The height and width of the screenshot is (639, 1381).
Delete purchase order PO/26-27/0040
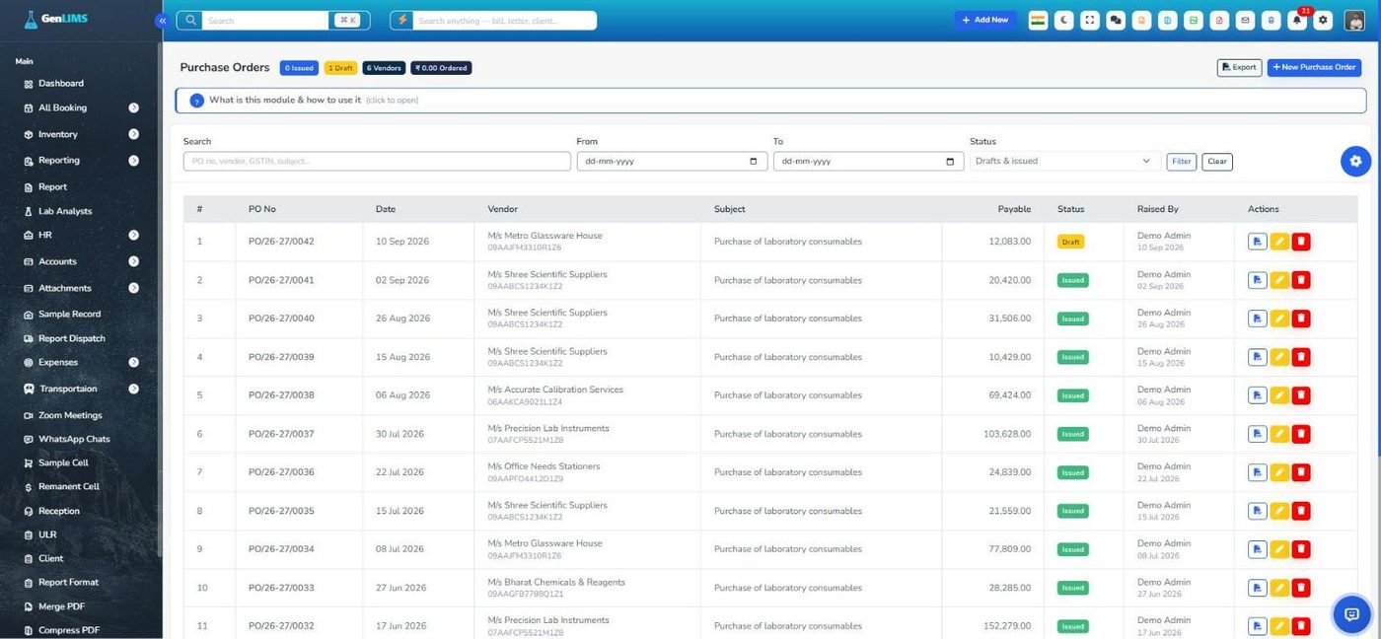tap(1301, 319)
